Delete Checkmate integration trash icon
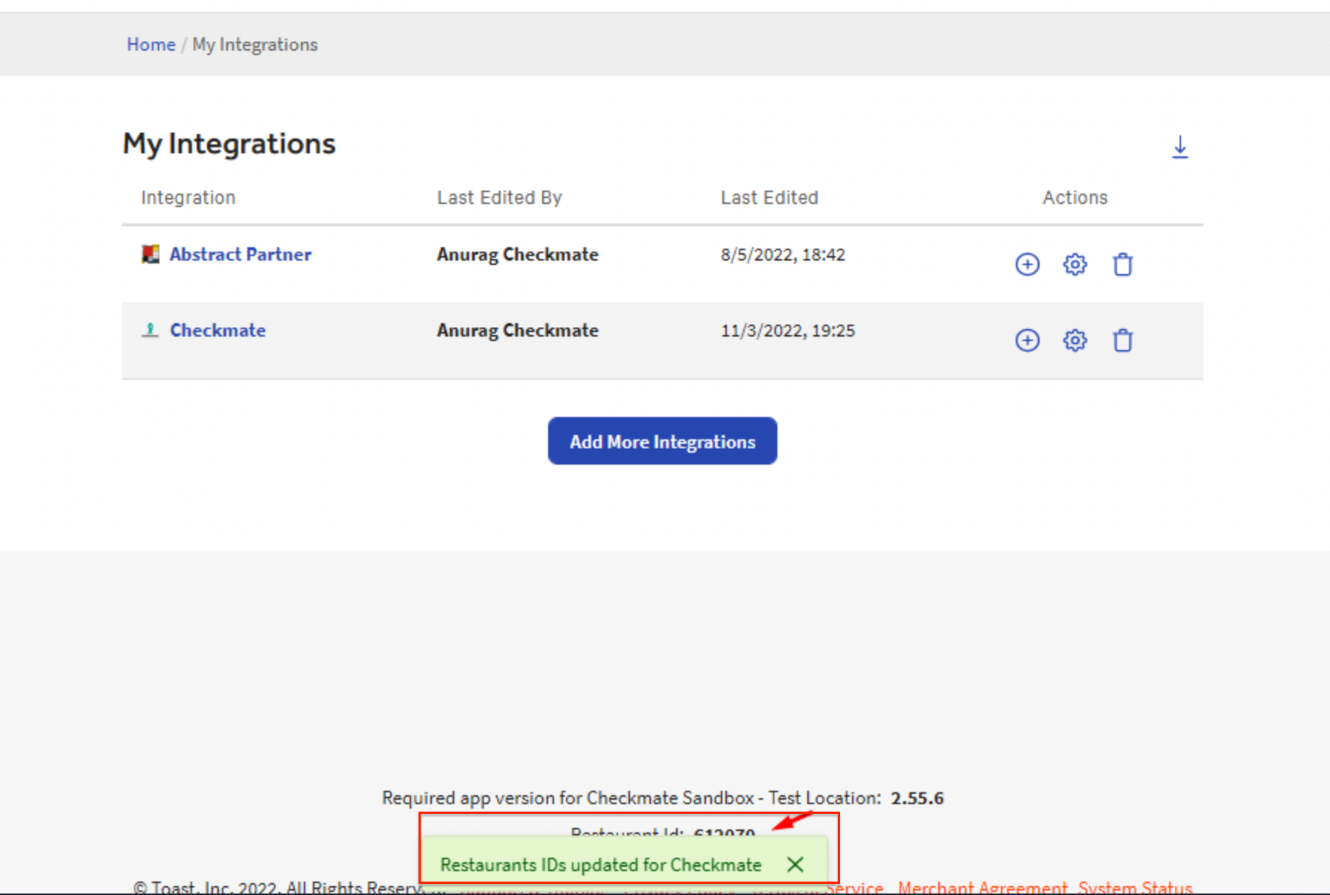Image resolution: width=1330 pixels, height=895 pixels. tap(1122, 340)
